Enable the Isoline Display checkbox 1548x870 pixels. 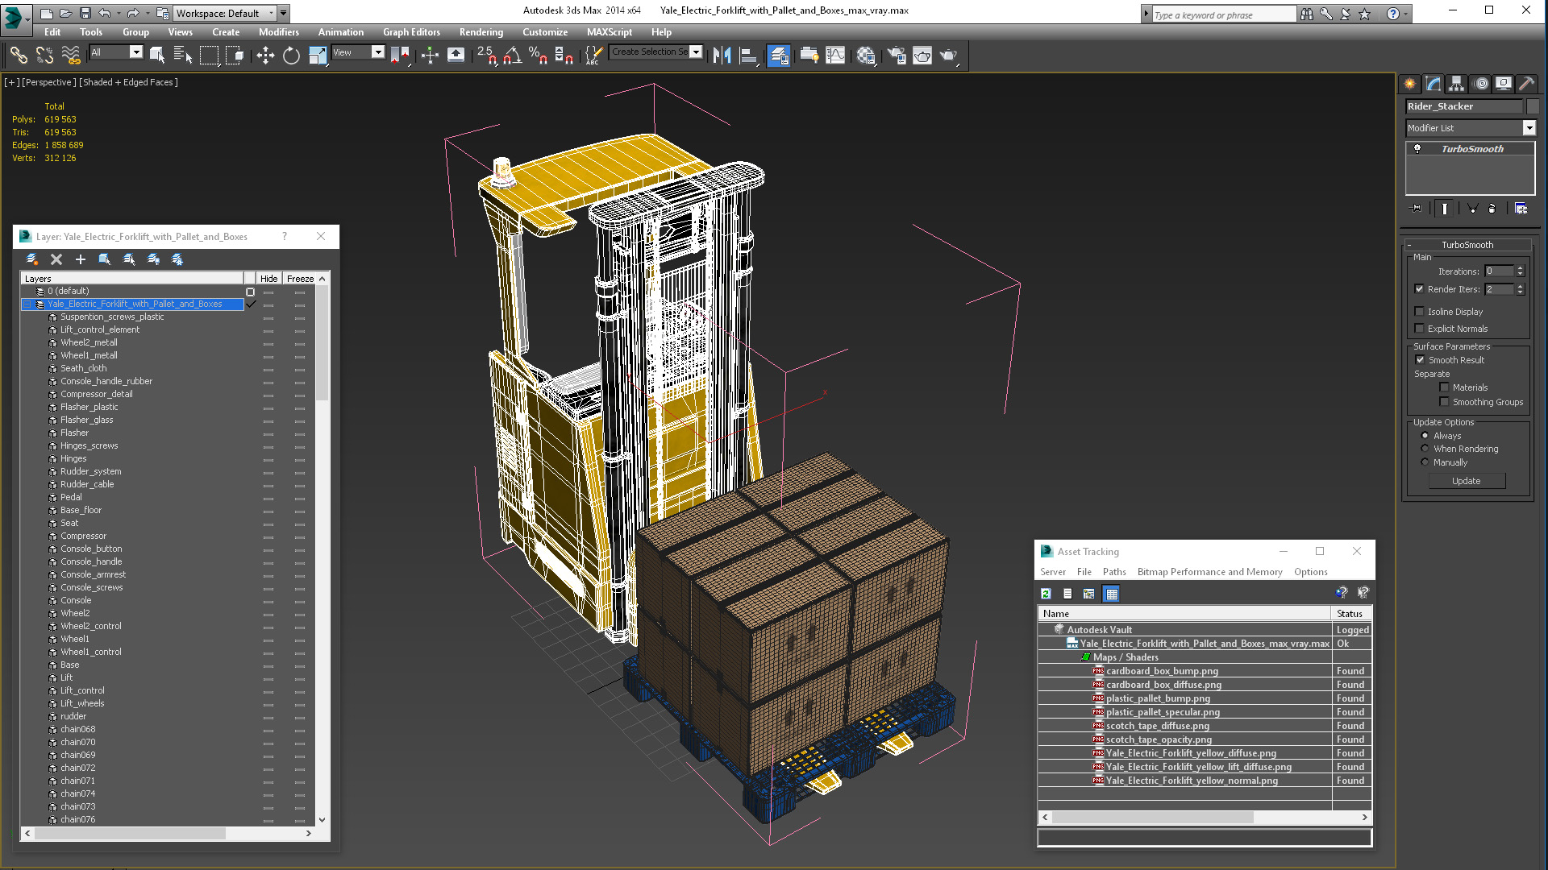coord(1419,312)
